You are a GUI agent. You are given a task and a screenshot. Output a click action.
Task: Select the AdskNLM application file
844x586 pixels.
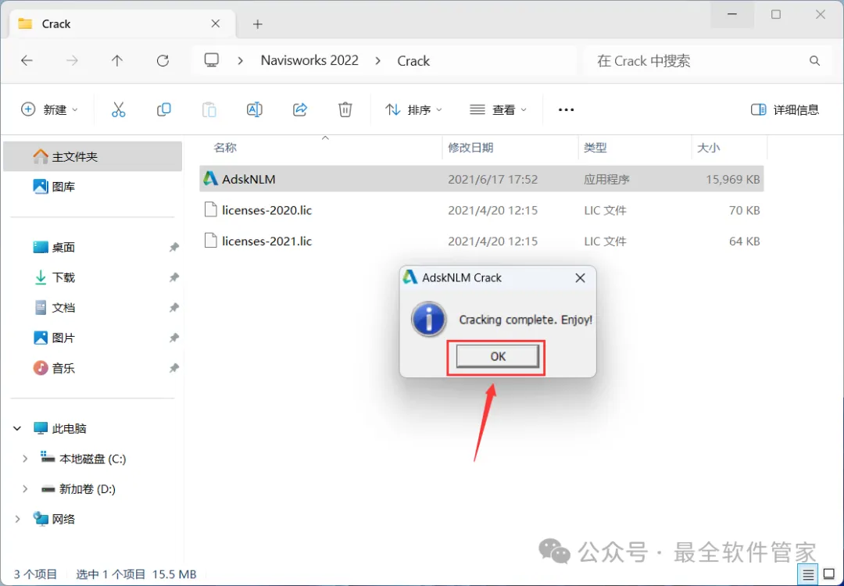point(481,179)
